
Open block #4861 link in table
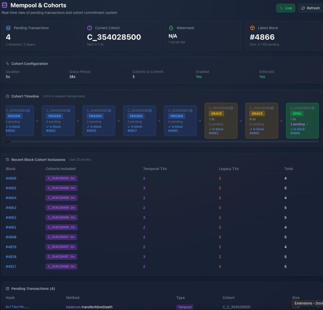(11, 227)
